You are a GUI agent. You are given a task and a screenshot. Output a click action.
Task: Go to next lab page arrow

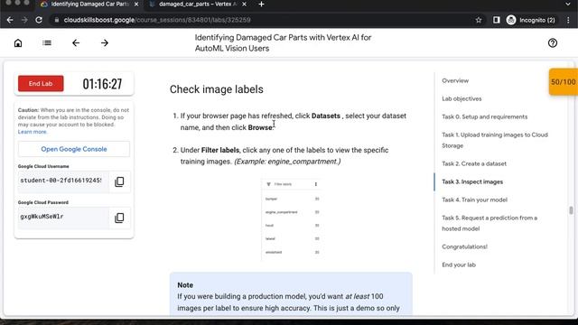[105, 43]
